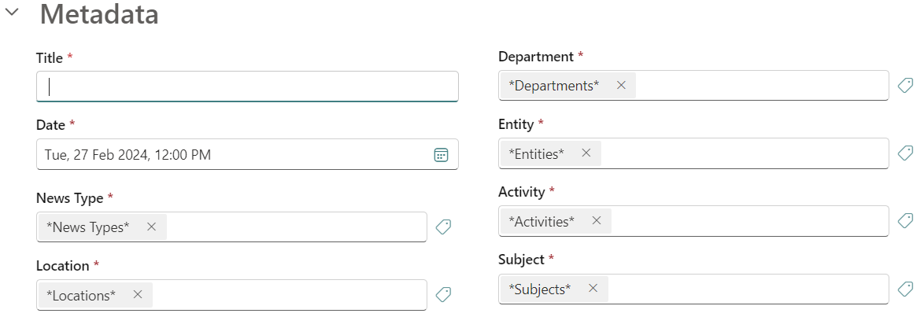This screenshot has height=317, width=924.
Task: Remove the *Activities* tag
Action: (x=597, y=221)
